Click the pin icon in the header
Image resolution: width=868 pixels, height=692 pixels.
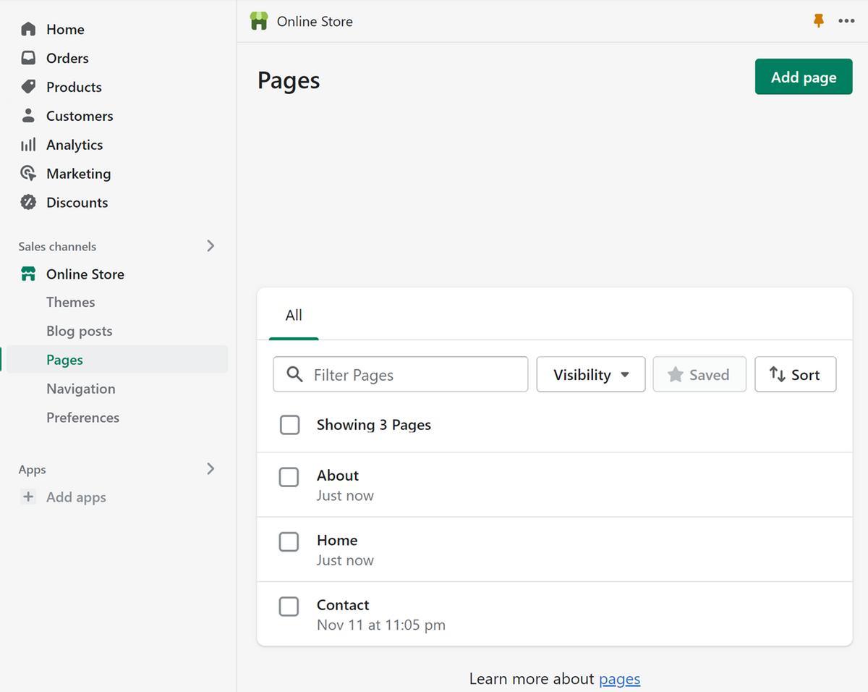(x=818, y=21)
